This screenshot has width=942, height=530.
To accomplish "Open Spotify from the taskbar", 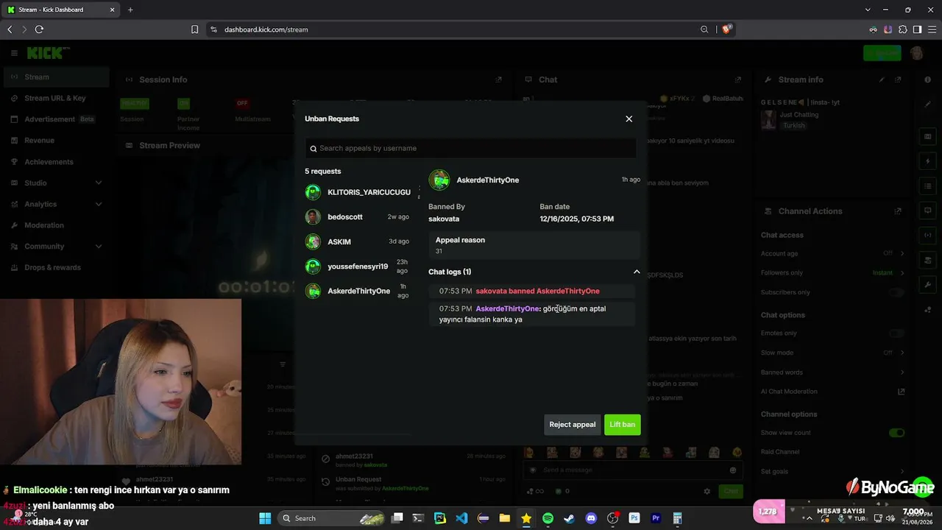I will (x=548, y=518).
